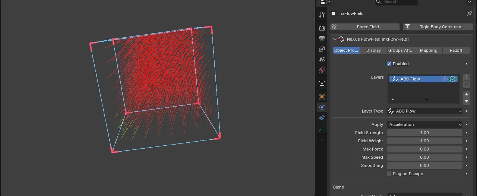
Task: Open the Object Data axes tab icon
Action: (322, 128)
